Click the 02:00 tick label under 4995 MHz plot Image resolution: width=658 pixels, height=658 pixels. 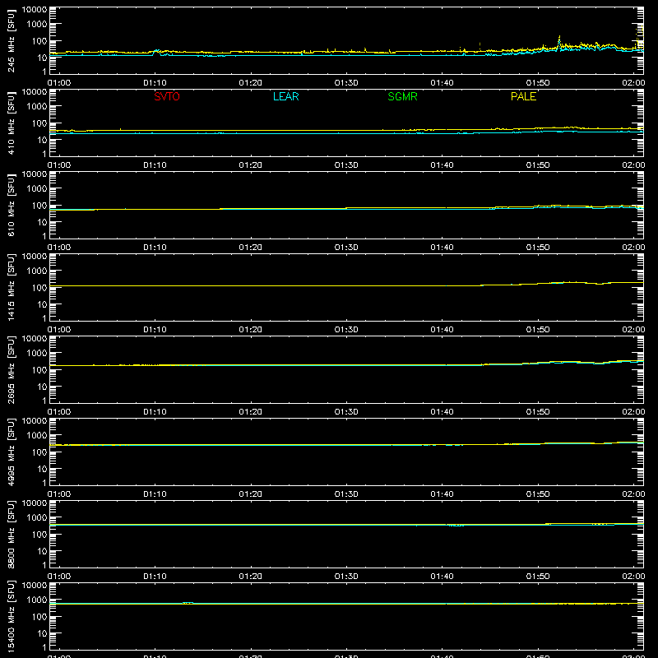[x=633, y=494]
